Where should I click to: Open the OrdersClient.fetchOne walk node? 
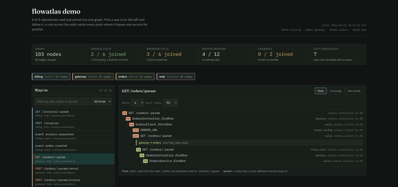pos(154,125)
